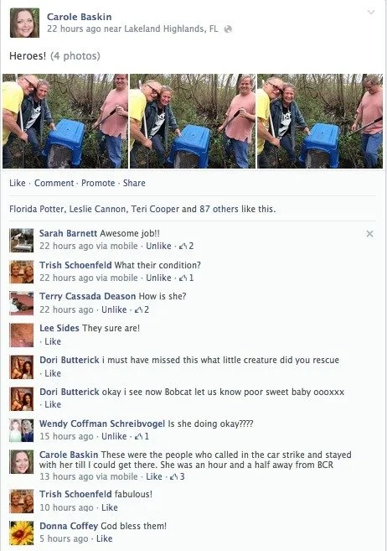Like Donna Coffey's 'God bless them!' comment
Viewport: 387px width, 551px height.
(x=104, y=538)
